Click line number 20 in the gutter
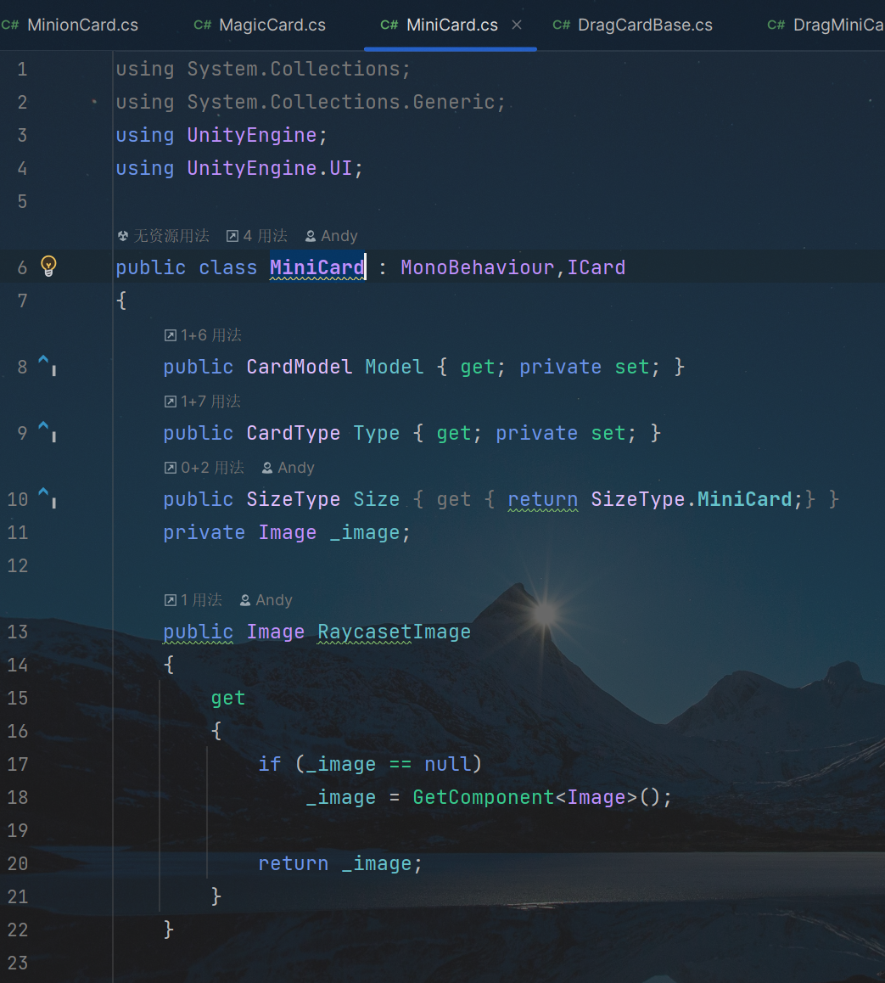Image resolution: width=885 pixels, height=983 pixels. 18,863
